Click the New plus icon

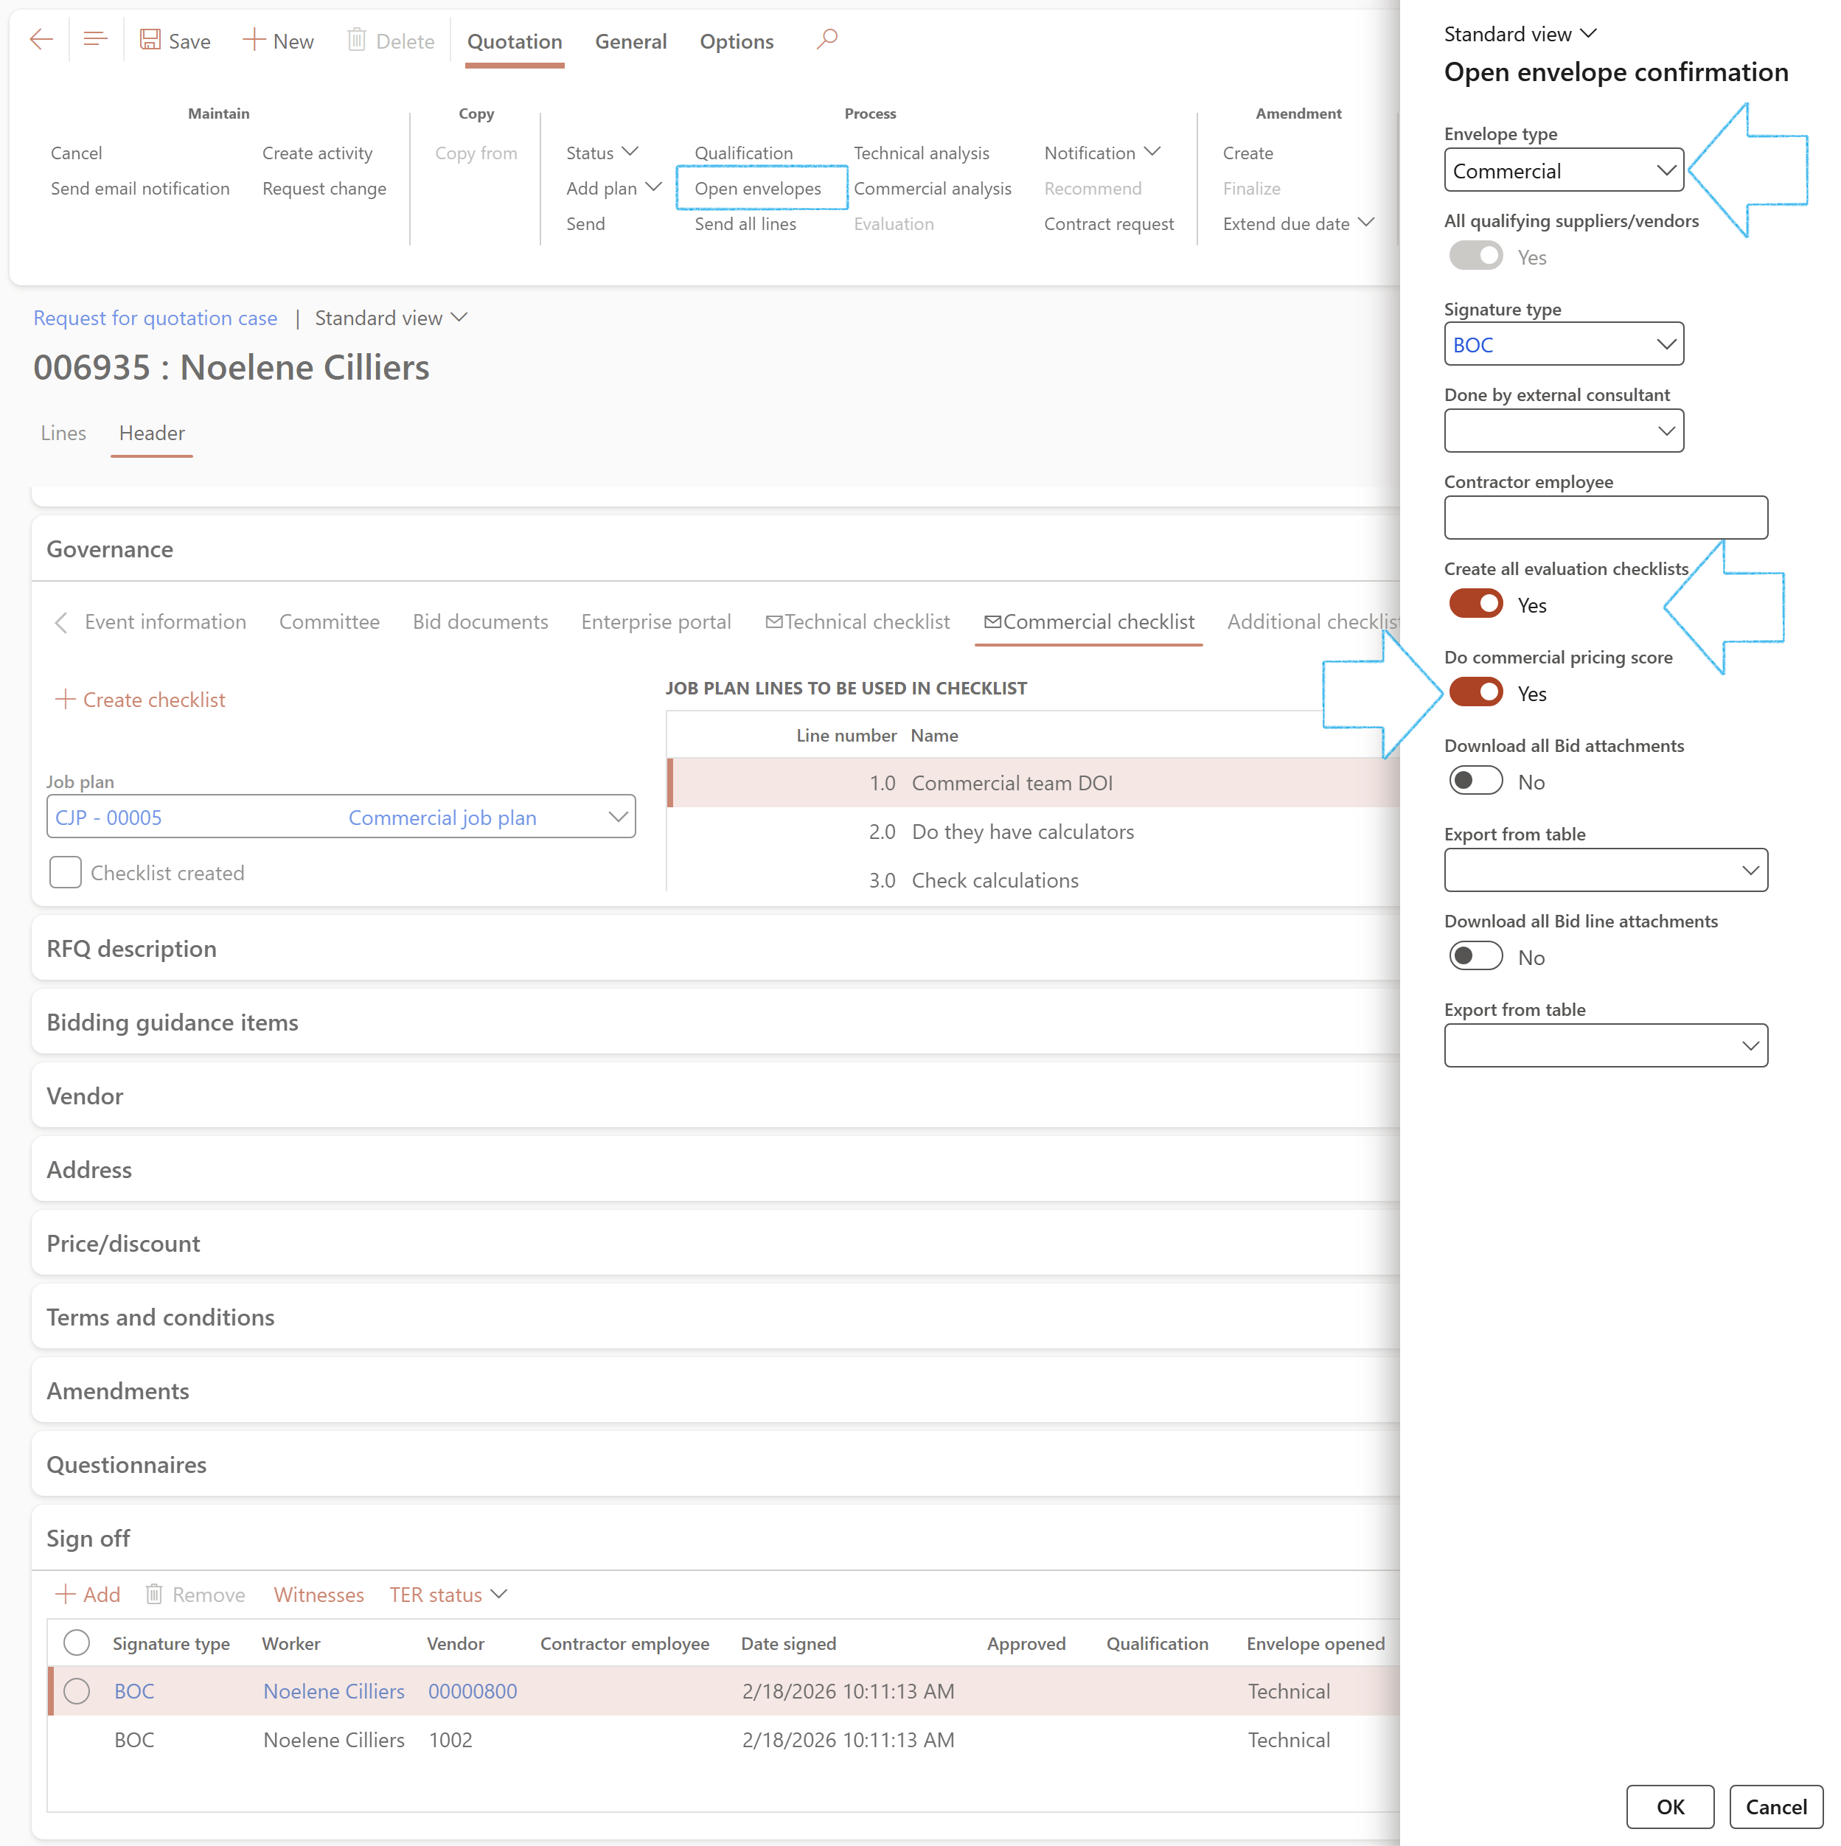(253, 40)
